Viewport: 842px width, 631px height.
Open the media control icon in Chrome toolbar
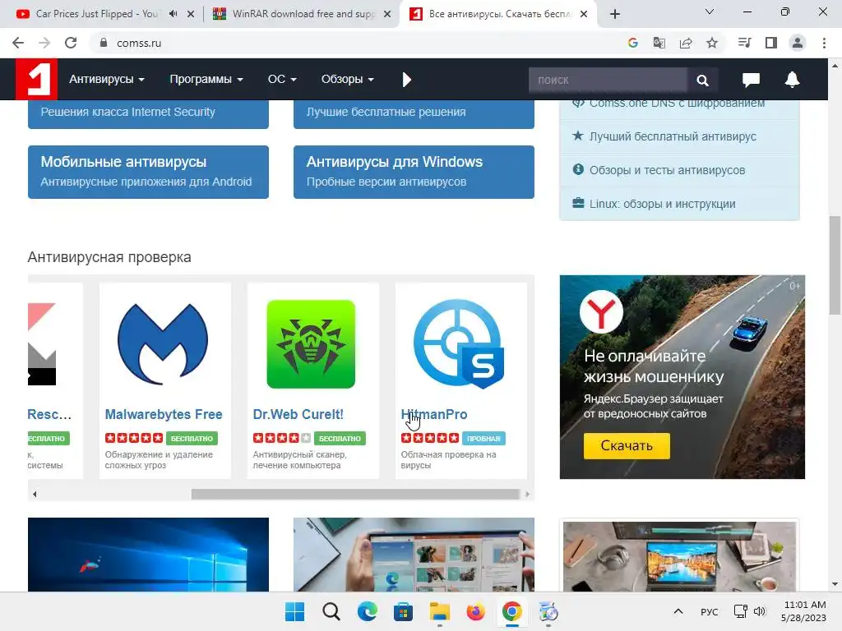(x=744, y=43)
